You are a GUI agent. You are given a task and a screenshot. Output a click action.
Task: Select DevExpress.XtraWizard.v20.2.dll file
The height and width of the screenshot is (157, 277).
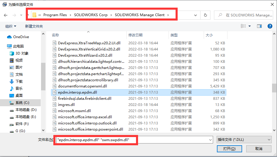[139, 55]
